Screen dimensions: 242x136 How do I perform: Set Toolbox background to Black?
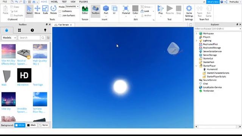(32, 125)
